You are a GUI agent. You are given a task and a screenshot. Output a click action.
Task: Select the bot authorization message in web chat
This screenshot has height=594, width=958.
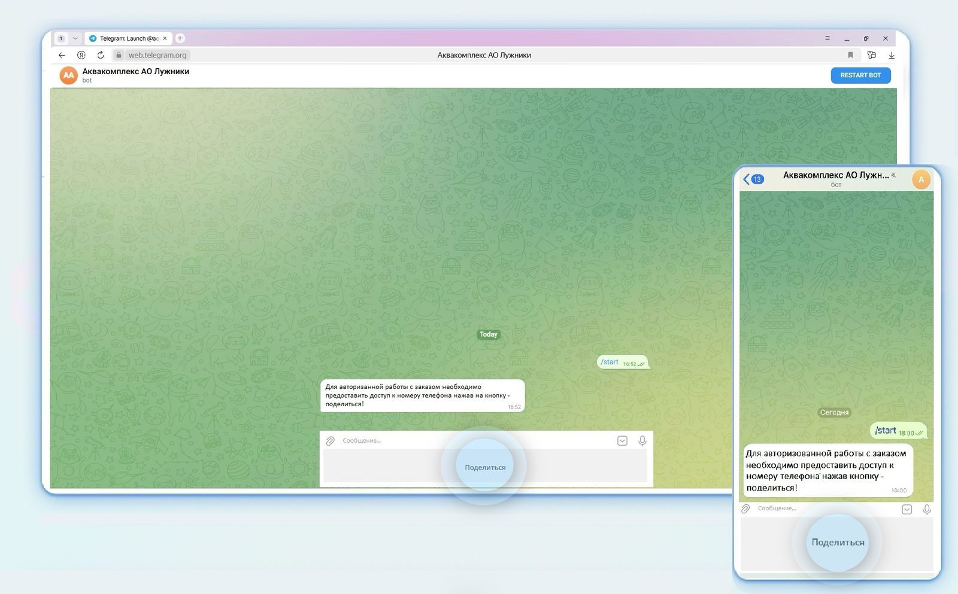(422, 395)
